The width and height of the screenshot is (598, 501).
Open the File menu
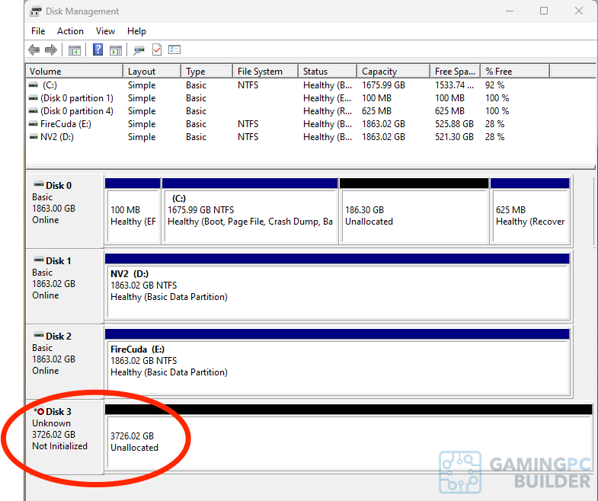tap(38, 31)
